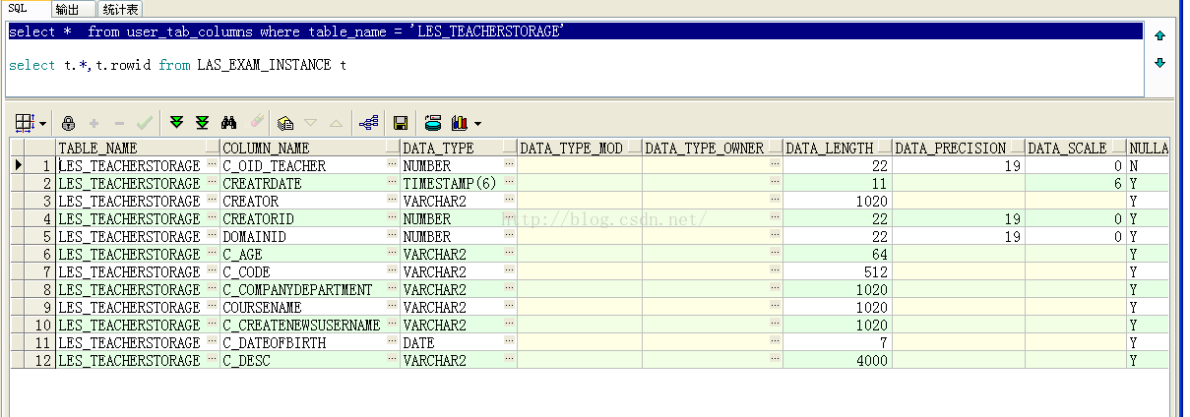Click the DATA_TYPE_MOD column header
1190x417 pixels.
click(580, 148)
